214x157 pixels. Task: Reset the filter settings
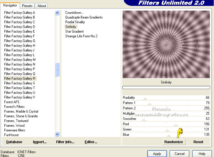coord(198,142)
